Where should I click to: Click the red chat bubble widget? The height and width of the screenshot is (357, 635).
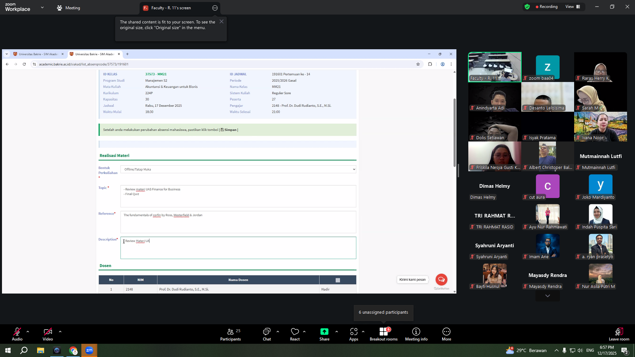441,279
